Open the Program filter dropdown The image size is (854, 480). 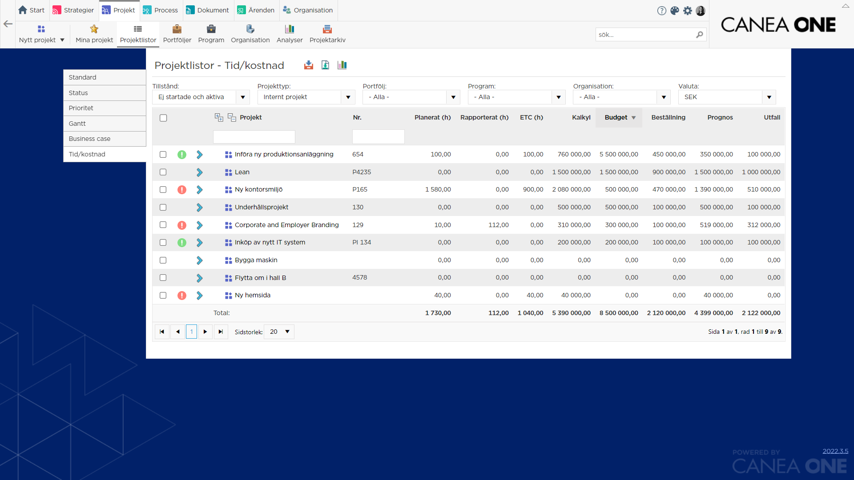pos(516,97)
